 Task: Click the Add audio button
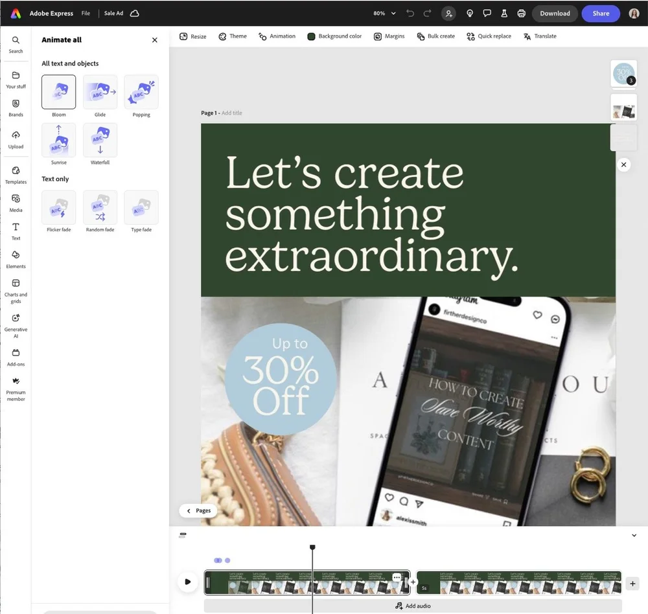[413, 606]
